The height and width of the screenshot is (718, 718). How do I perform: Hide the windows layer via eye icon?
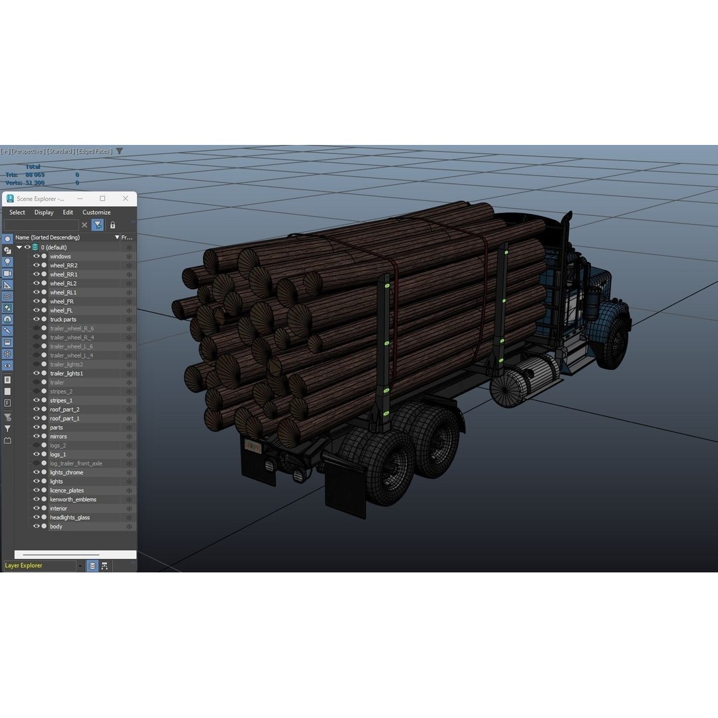[38, 256]
